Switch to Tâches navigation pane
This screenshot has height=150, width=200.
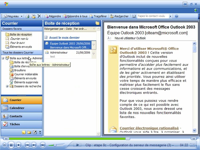click(22, 124)
